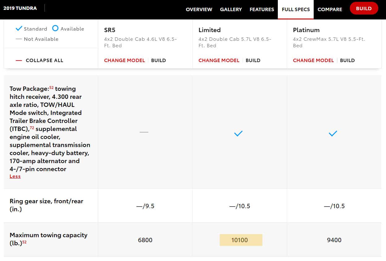Click Tow Package checkmark for Platinum
Screen dimensions: 386x261
[333, 133]
